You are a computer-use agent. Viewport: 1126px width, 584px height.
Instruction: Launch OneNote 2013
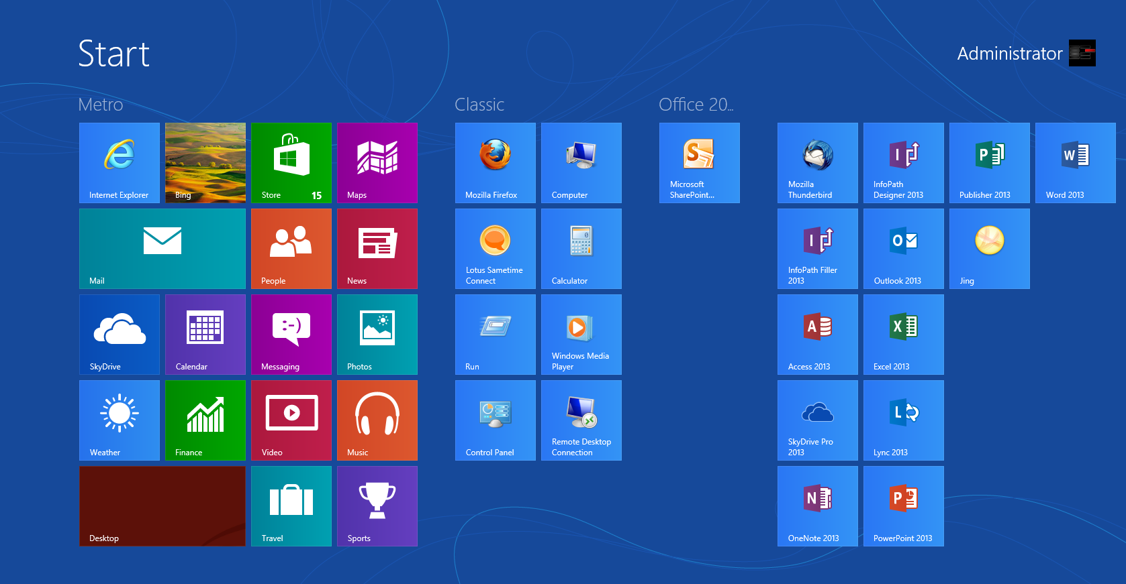[x=818, y=506]
